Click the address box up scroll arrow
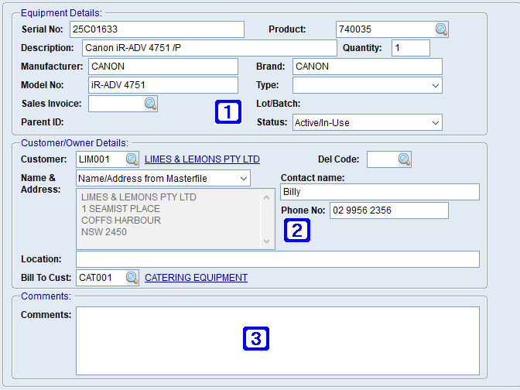 point(267,197)
